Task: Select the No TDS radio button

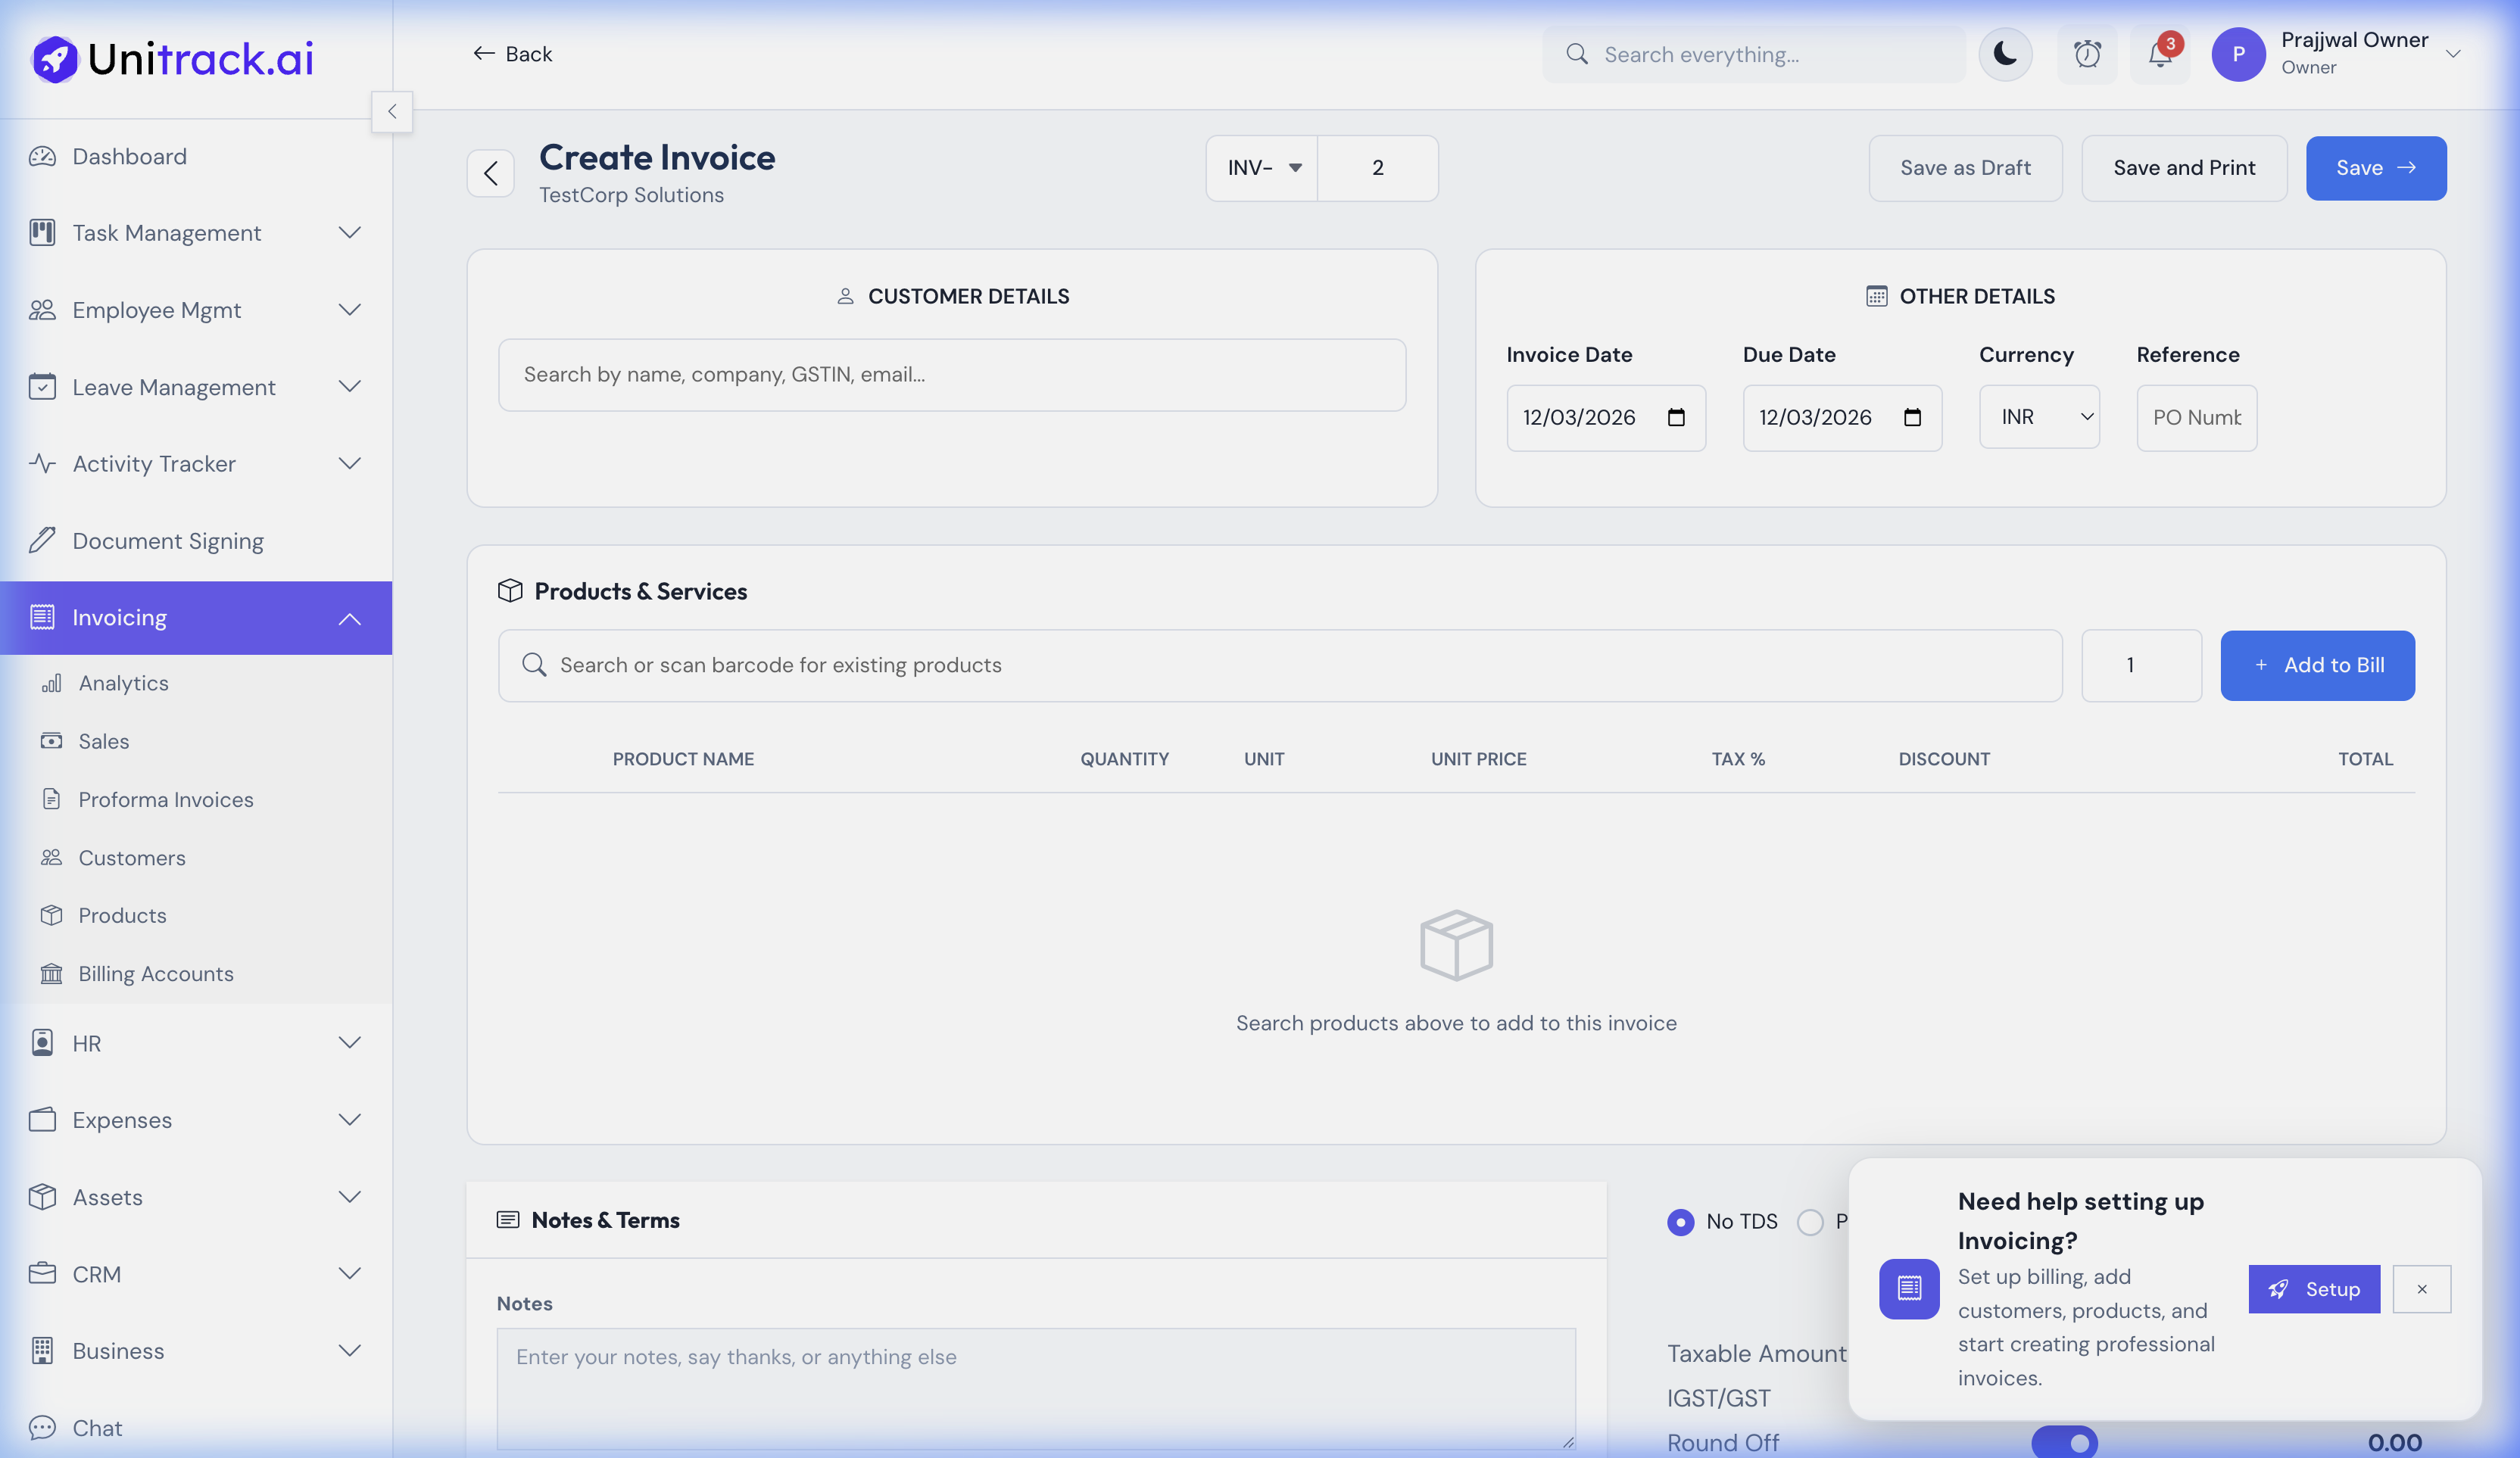Action: tap(1680, 1222)
